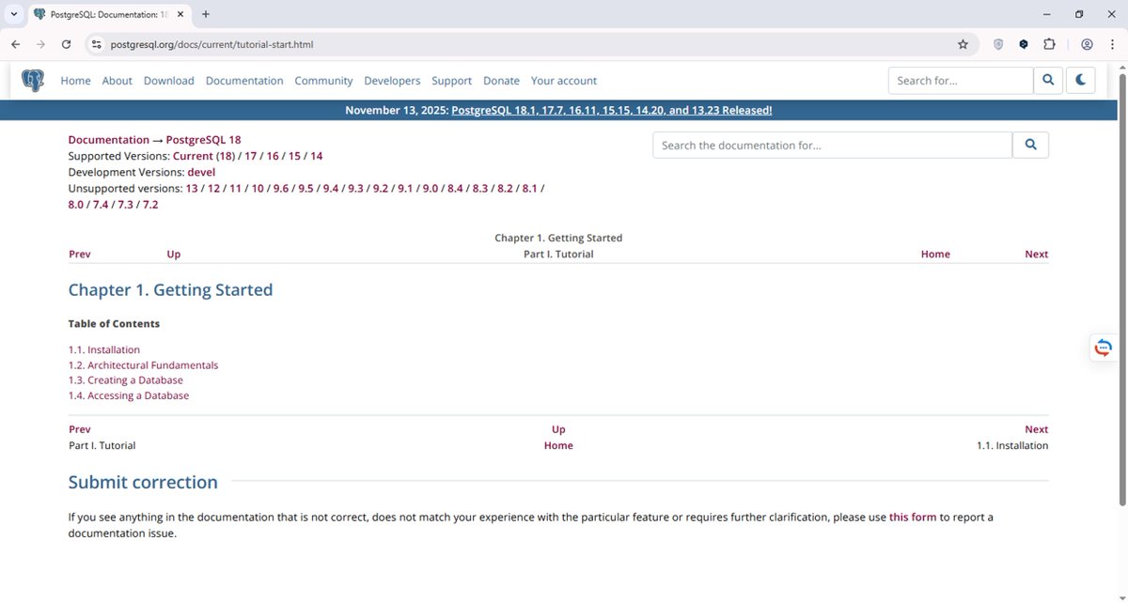Open the devel development version link
1128x603 pixels.
tap(201, 172)
